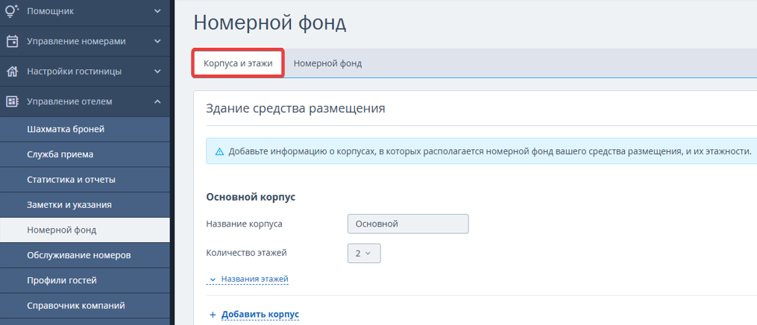Click the Управление номерами calendar icon
Viewport: 757px width, 325px height.
click(12, 42)
